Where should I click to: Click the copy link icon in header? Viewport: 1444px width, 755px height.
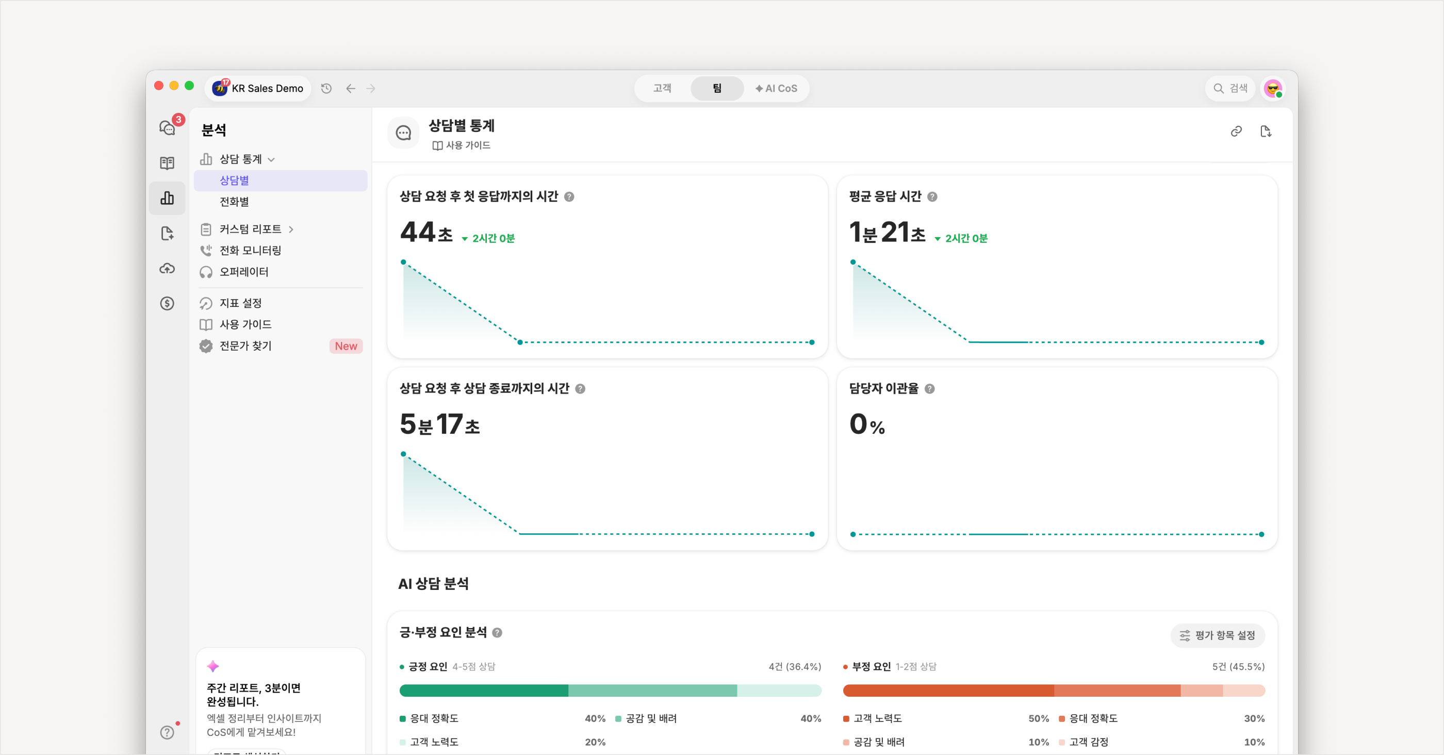pos(1236,131)
